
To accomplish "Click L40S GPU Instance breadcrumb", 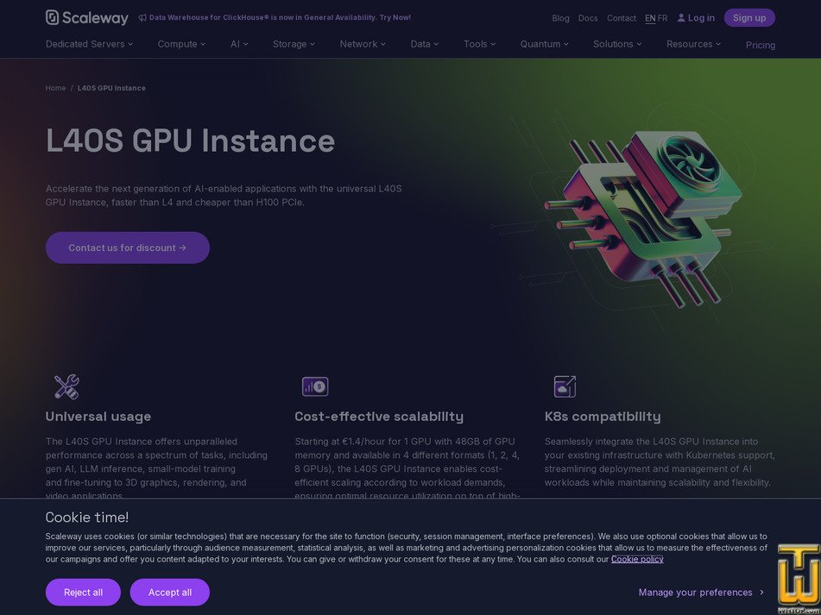I will [x=111, y=88].
